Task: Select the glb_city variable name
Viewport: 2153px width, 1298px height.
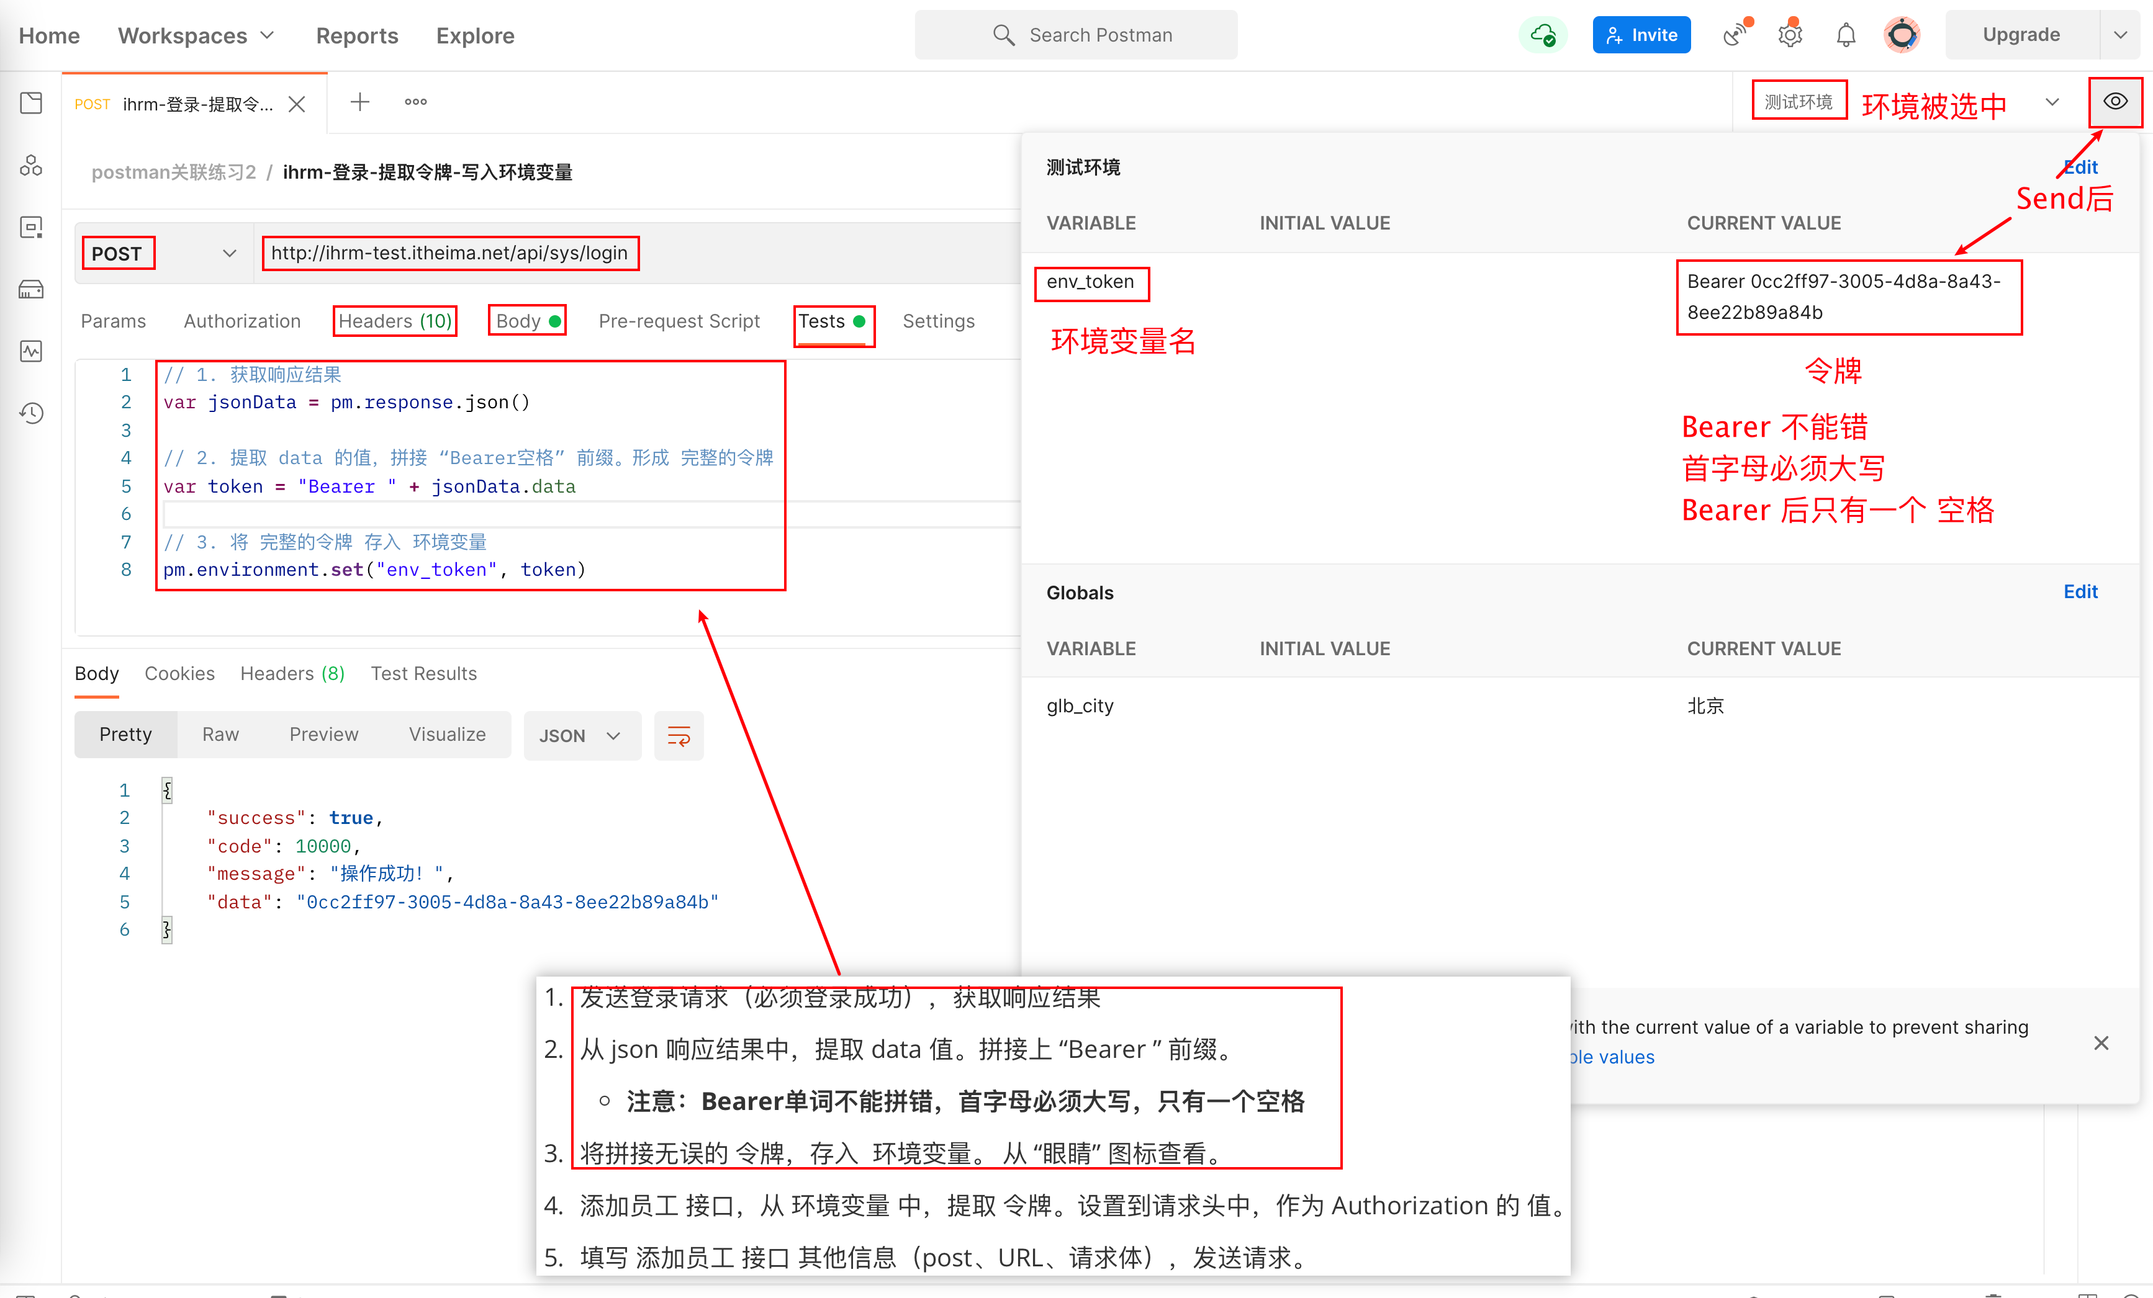Action: 1080,706
